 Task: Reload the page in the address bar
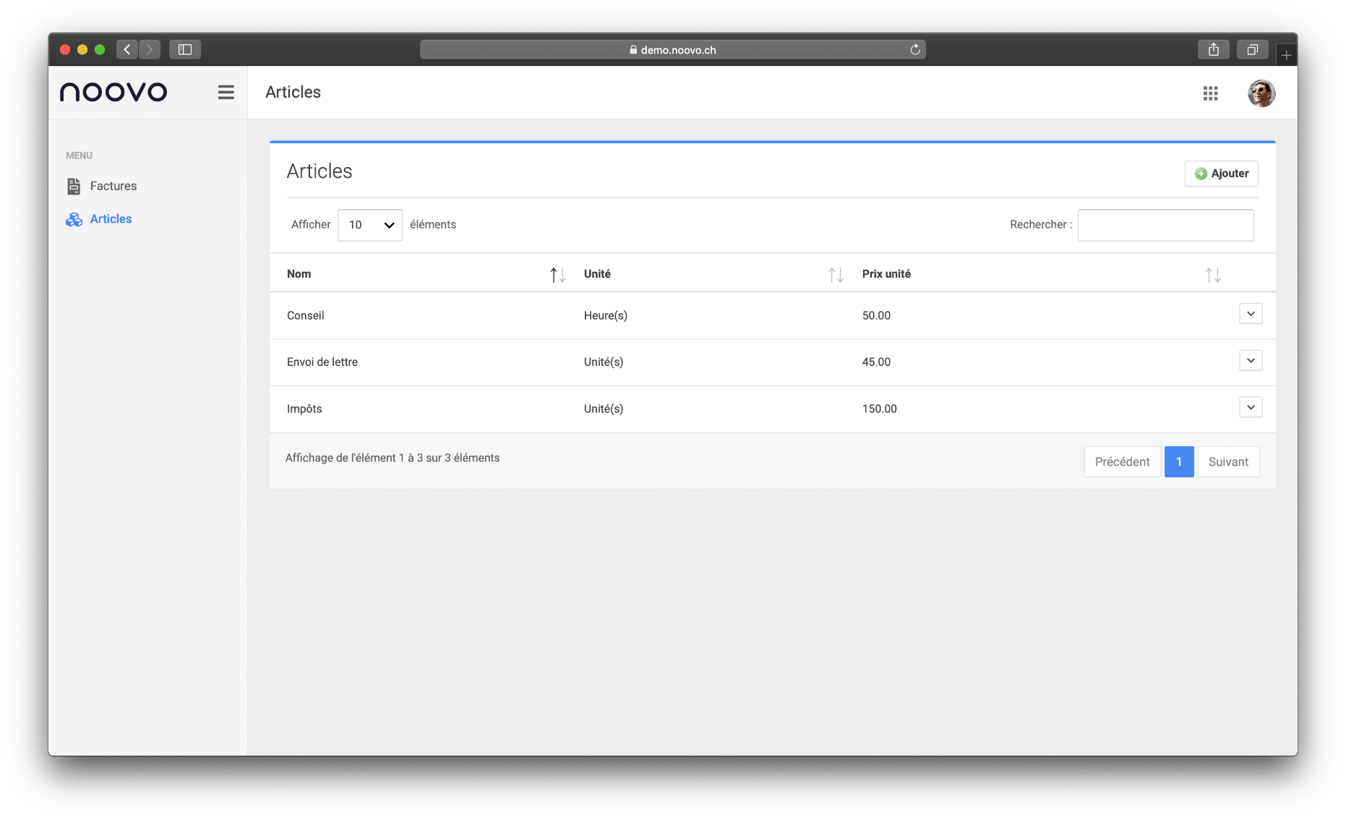(x=914, y=50)
